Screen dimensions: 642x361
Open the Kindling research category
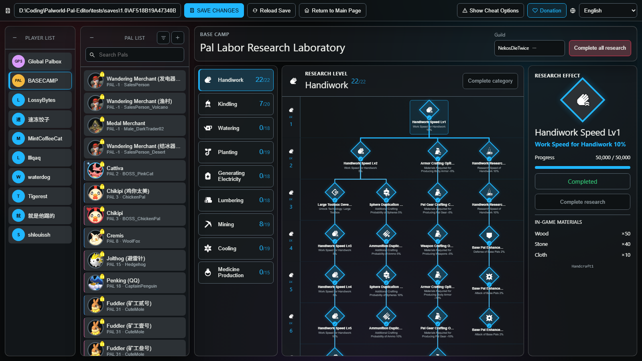coord(236,104)
